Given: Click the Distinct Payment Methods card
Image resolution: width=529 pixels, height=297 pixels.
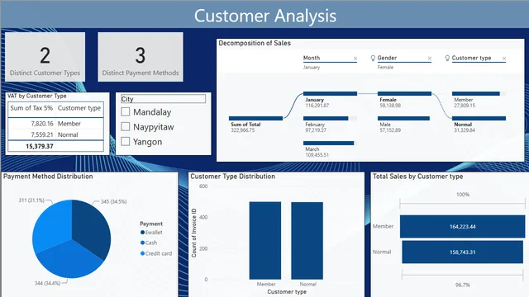Looking at the screenshot, I should (141, 57).
